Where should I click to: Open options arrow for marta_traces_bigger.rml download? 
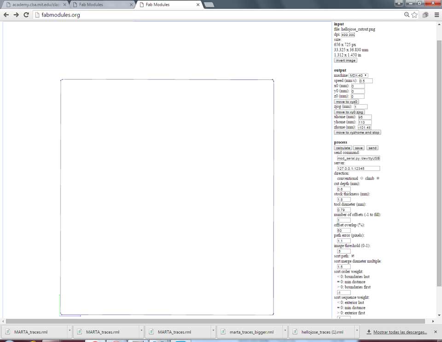[x=285, y=331]
